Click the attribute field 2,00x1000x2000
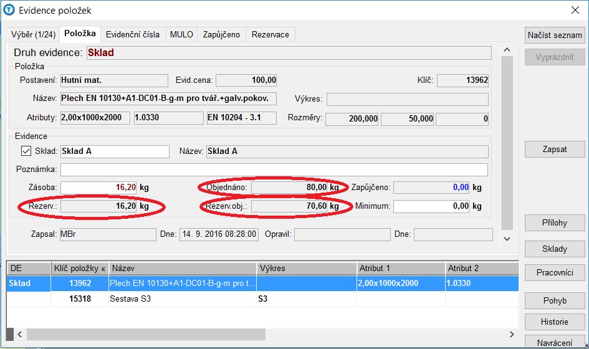 coord(95,118)
